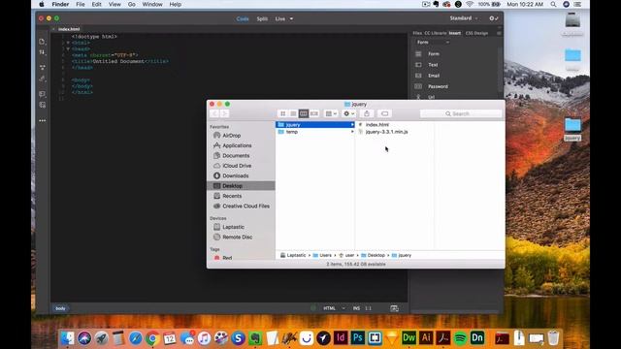Switch to the CC Libraries panel tab
This screenshot has height=349, width=621.
[436, 33]
